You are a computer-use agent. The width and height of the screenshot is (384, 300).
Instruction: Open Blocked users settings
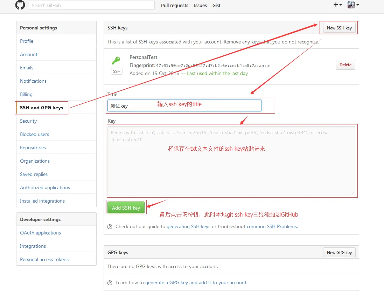[56, 134]
